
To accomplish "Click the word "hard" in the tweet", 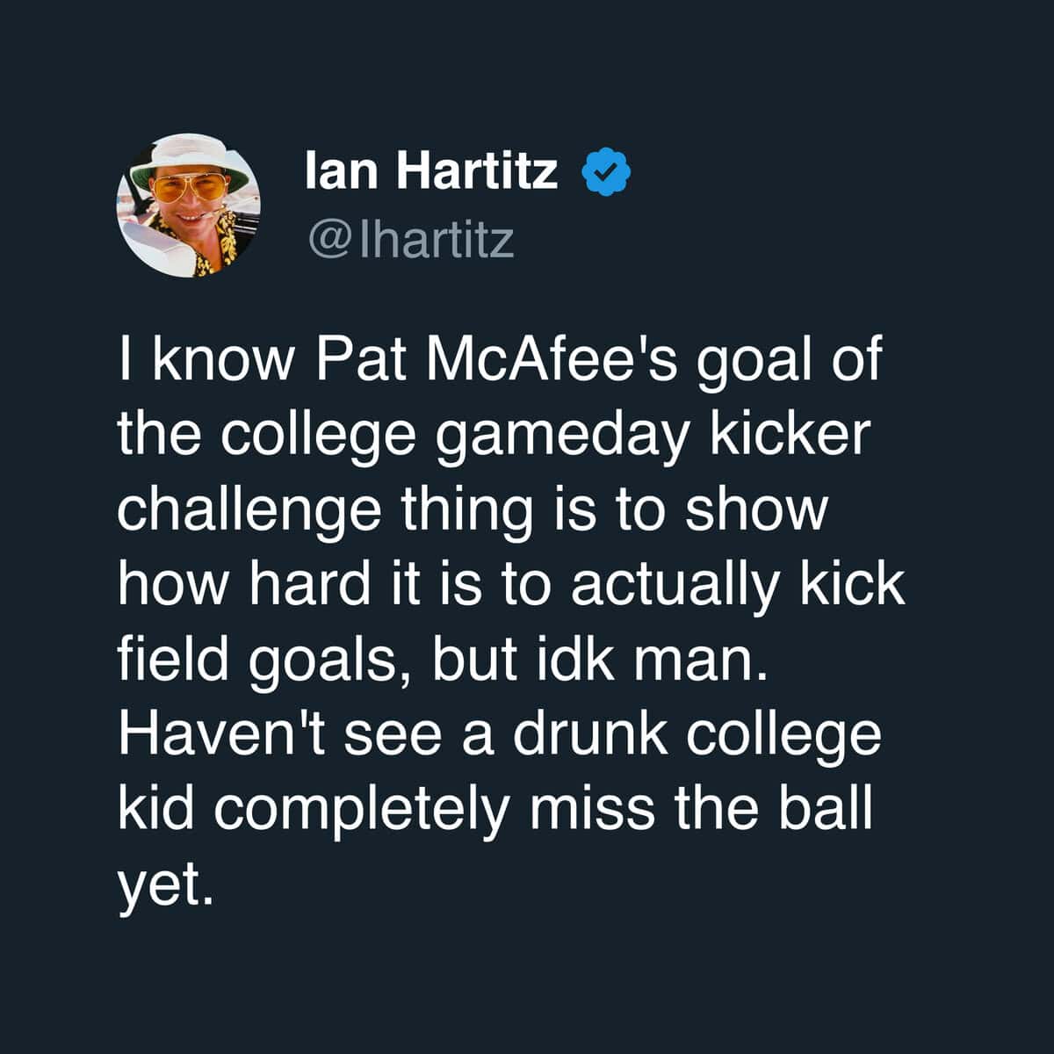I will tap(308, 586).
